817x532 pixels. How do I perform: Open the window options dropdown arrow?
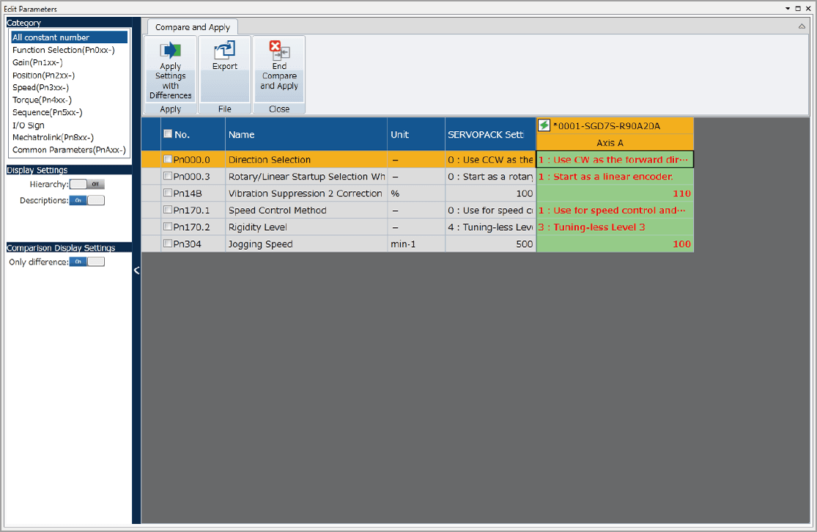(788, 9)
